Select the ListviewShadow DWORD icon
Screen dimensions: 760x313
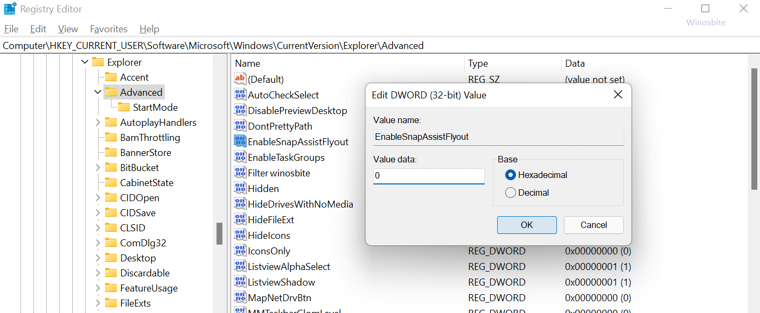point(240,282)
